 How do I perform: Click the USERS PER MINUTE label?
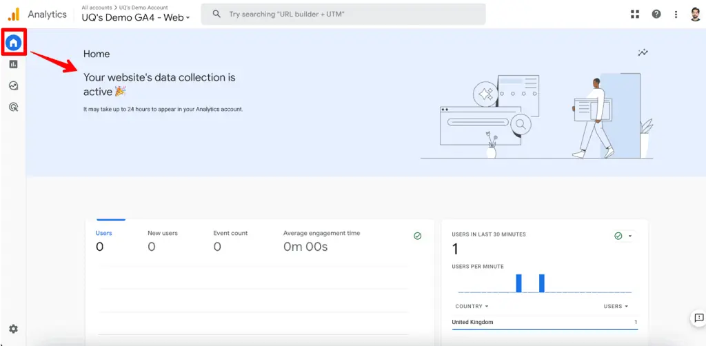coord(478,266)
